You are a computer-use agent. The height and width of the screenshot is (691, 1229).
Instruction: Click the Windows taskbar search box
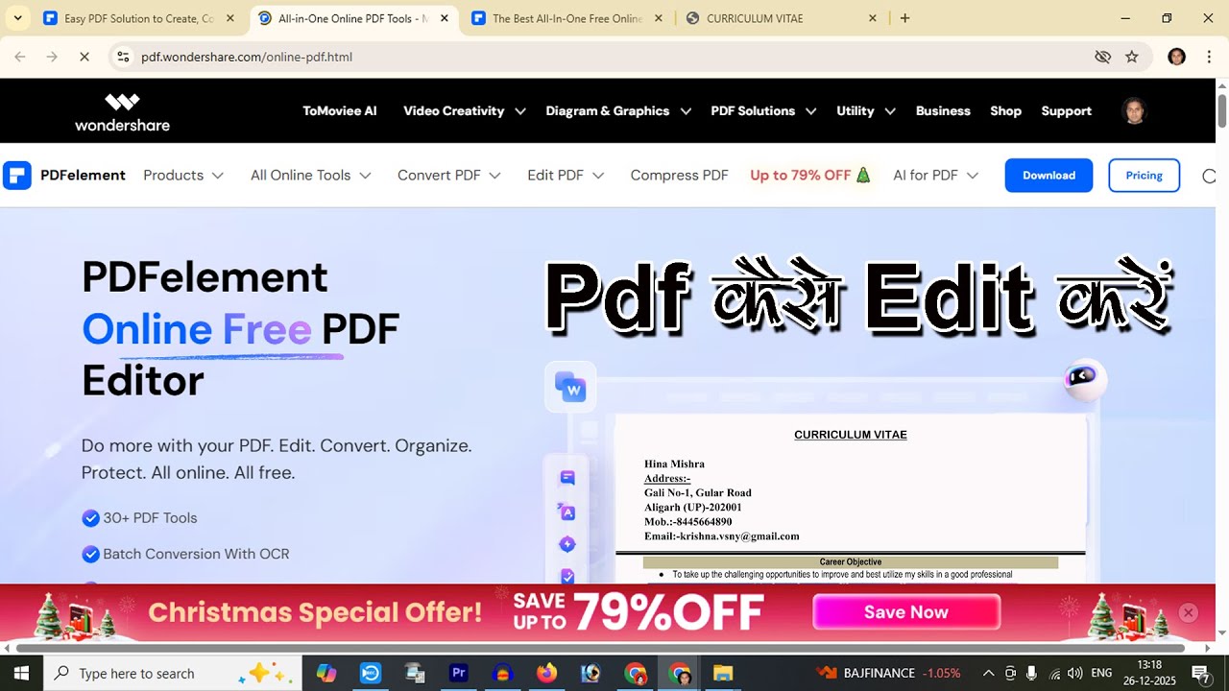173,673
